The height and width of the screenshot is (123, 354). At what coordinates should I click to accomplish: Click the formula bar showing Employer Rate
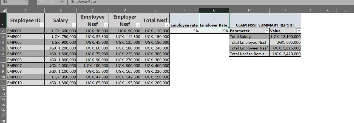tap(211, 2)
